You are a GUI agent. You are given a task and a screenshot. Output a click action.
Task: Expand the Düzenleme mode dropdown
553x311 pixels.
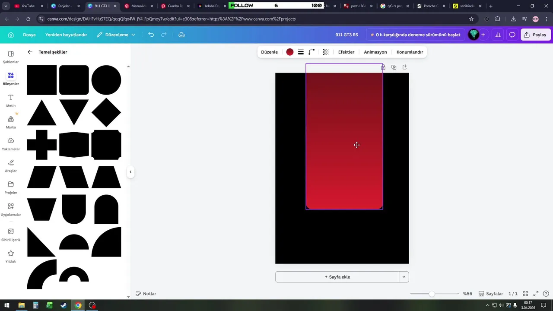116,35
